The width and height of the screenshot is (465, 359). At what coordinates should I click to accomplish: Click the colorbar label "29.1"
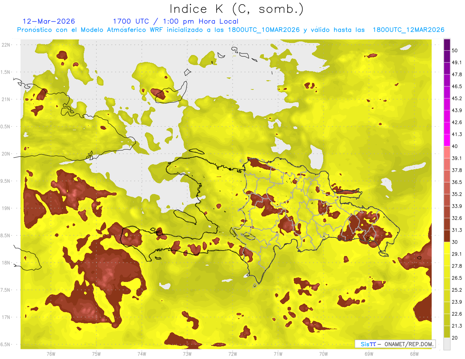tap(457, 254)
